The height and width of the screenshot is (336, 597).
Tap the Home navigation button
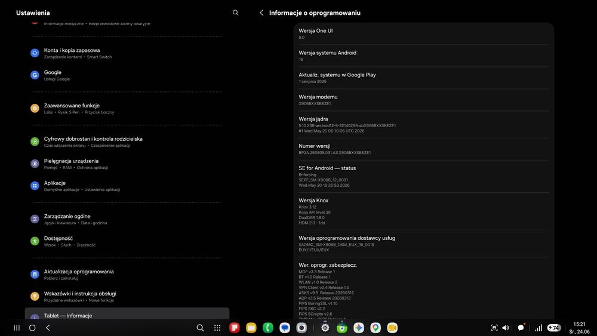click(32, 328)
